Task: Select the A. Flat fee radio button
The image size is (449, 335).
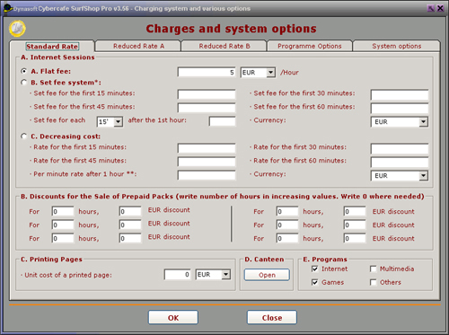Action: 23,71
